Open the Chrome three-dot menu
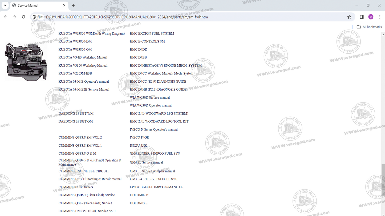 [380, 17]
